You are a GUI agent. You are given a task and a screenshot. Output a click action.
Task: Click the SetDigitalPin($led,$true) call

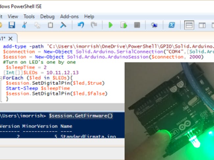click(x=68, y=83)
